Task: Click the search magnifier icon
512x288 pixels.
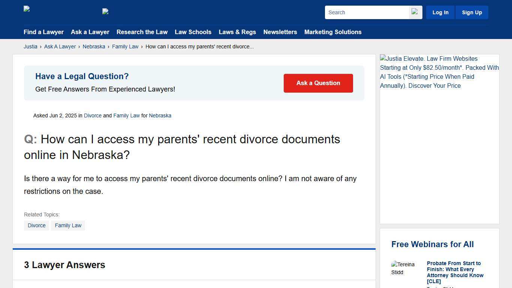Action: pyautogui.click(x=415, y=12)
